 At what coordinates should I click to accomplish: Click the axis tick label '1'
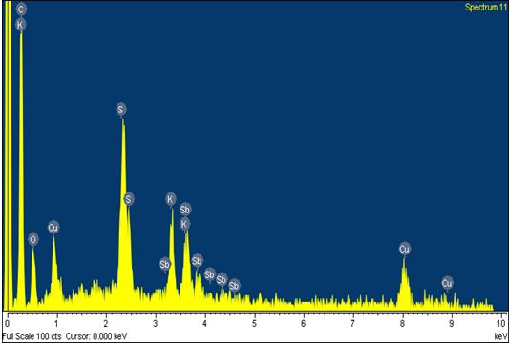click(56, 323)
